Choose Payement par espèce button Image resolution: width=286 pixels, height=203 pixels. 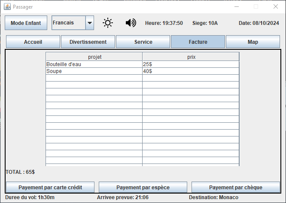pyautogui.click(x=143, y=188)
